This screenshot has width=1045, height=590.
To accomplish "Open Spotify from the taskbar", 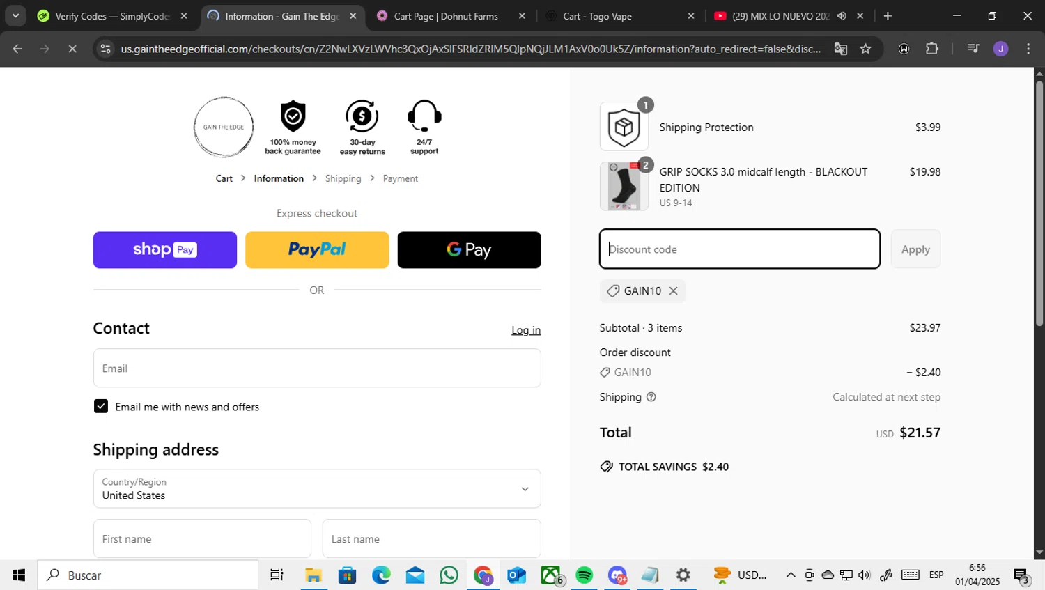I will [x=584, y=575].
